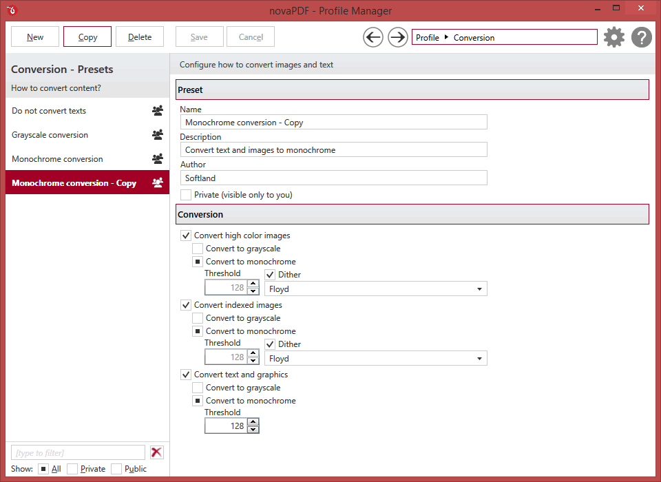
Task: Select Convert to monochrome under indexed images
Action: [198, 331]
